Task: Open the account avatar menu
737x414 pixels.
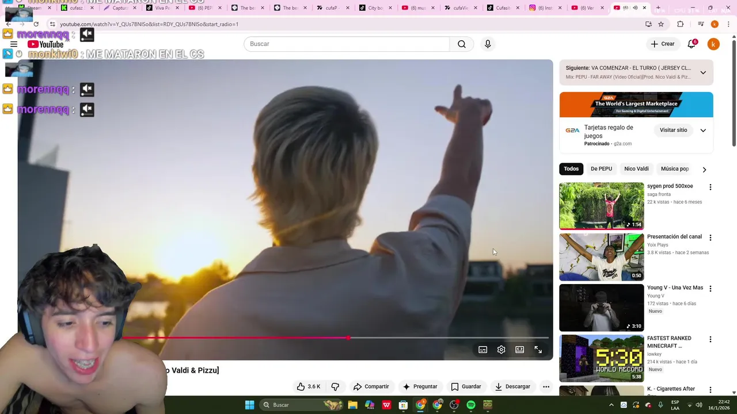Action: tap(713, 44)
